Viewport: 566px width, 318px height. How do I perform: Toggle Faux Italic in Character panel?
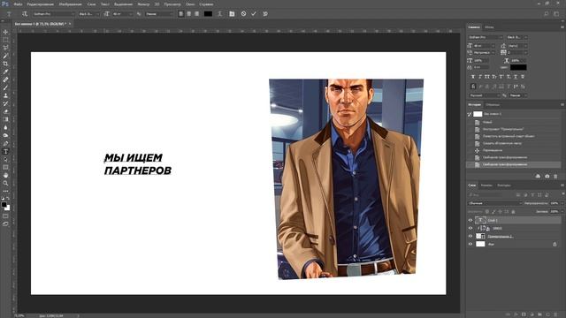point(480,77)
